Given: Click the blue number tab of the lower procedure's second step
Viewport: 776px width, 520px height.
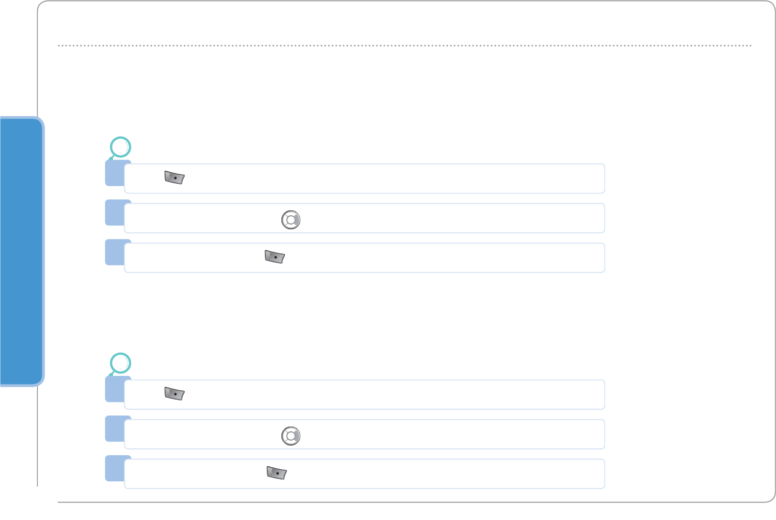Looking at the screenshot, I should point(114,429).
